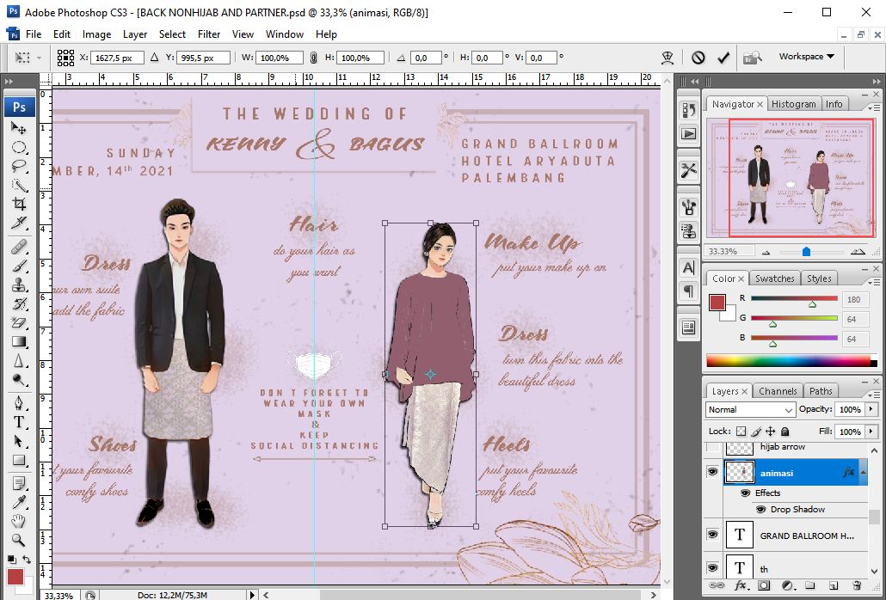Select the GRAND BALLROOM text layer
This screenshot has height=600, width=886.
click(807, 536)
